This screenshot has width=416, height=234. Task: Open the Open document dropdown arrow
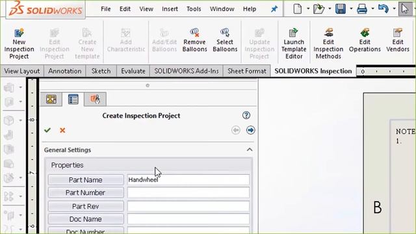click(330, 8)
